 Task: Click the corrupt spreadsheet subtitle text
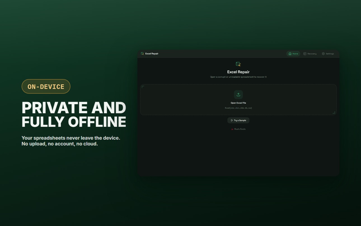click(x=238, y=77)
